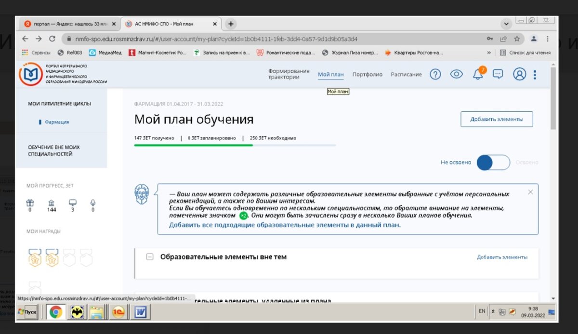
Task: Reload the current page
Action: point(52,39)
